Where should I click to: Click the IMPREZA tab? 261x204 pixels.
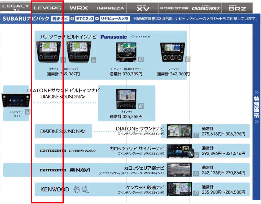111,8
